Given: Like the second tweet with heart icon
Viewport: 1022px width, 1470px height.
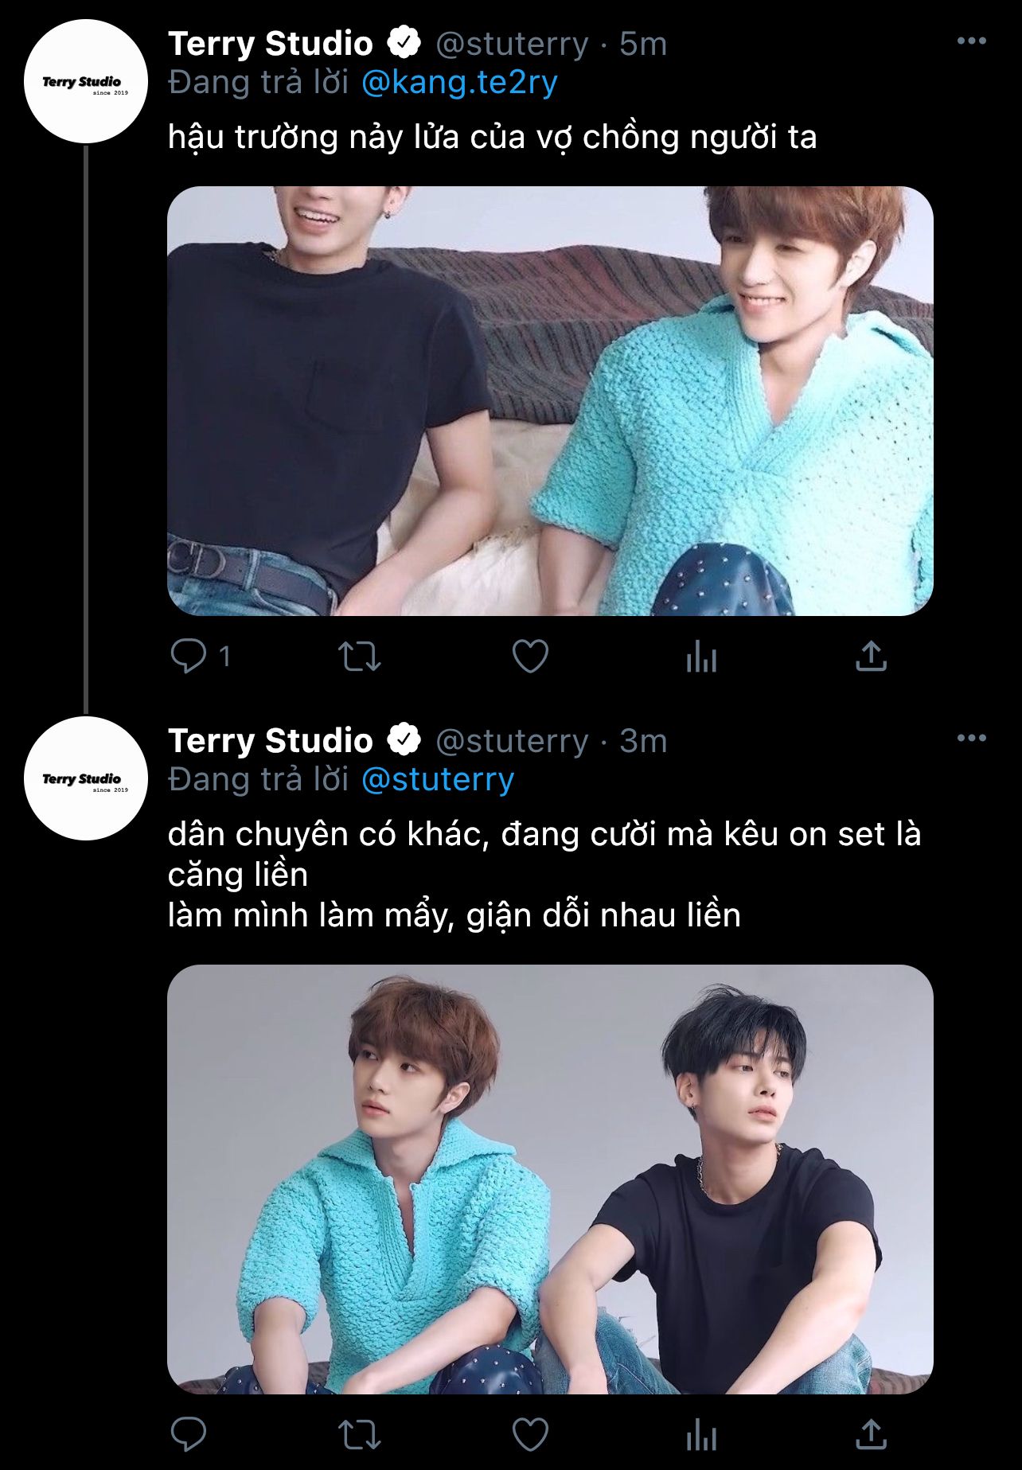Looking at the screenshot, I should click(x=530, y=1434).
